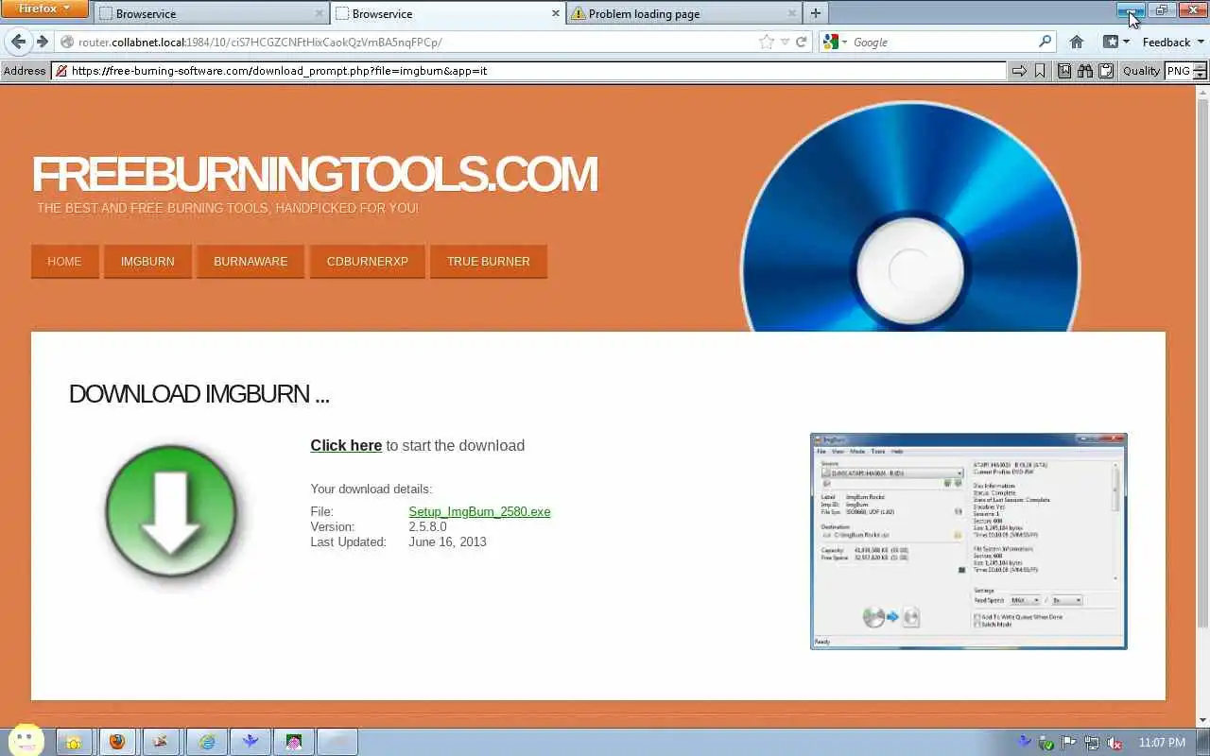The image size is (1210, 756).
Task: Click the 'Your download details:' text
Action: point(371,490)
